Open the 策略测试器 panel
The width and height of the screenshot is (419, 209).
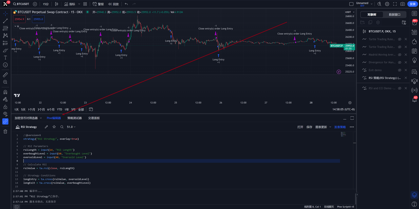click(x=75, y=118)
